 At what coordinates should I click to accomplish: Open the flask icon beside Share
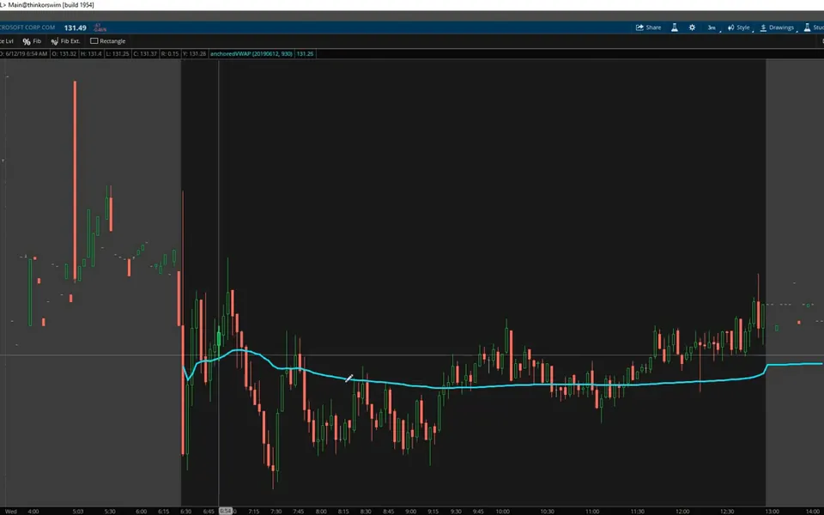click(675, 27)
